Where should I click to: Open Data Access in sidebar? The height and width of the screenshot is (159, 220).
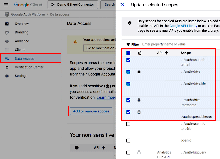point(24,59)
